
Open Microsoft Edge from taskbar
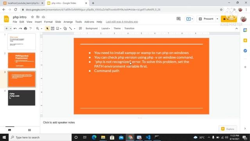coord(94,137)
